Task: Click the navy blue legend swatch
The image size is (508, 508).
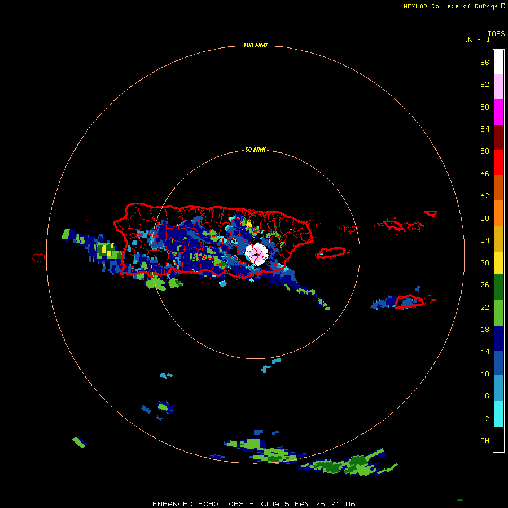Action: [x=498, y=338]
